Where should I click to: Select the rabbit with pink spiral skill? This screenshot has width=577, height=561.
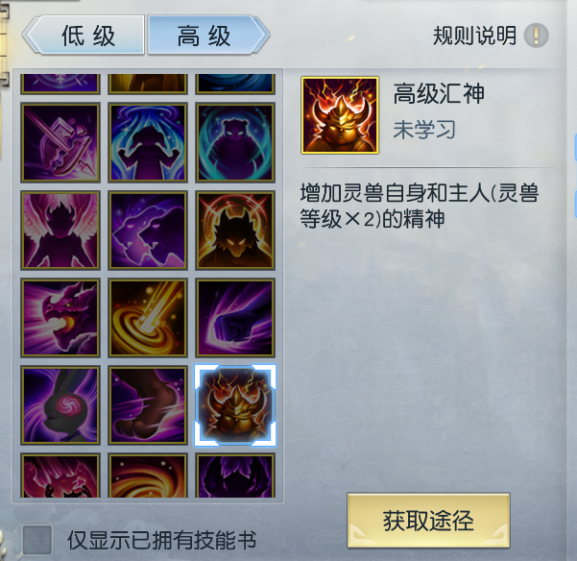(x=60, y=405)
